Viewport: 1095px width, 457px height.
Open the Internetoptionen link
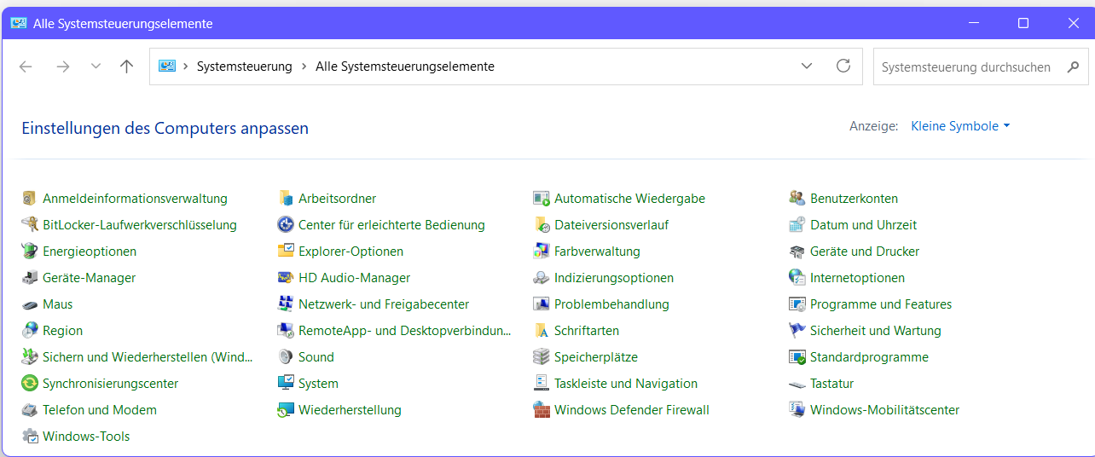(x=857, y=278)
